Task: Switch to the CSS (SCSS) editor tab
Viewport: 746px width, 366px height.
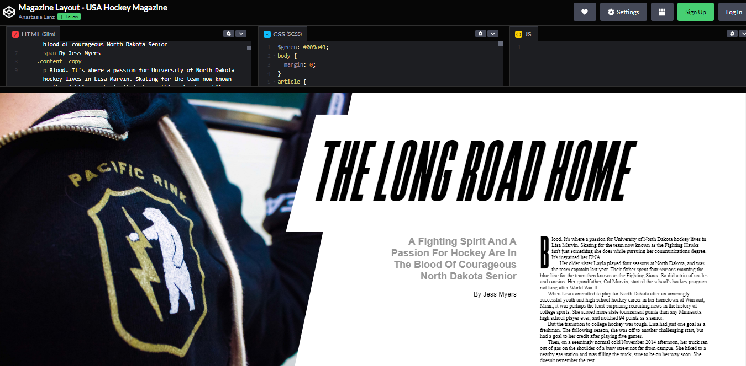Action: 283,33
